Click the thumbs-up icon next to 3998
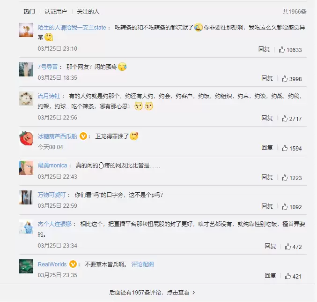The image size is (317, 302). coord(284,79)
